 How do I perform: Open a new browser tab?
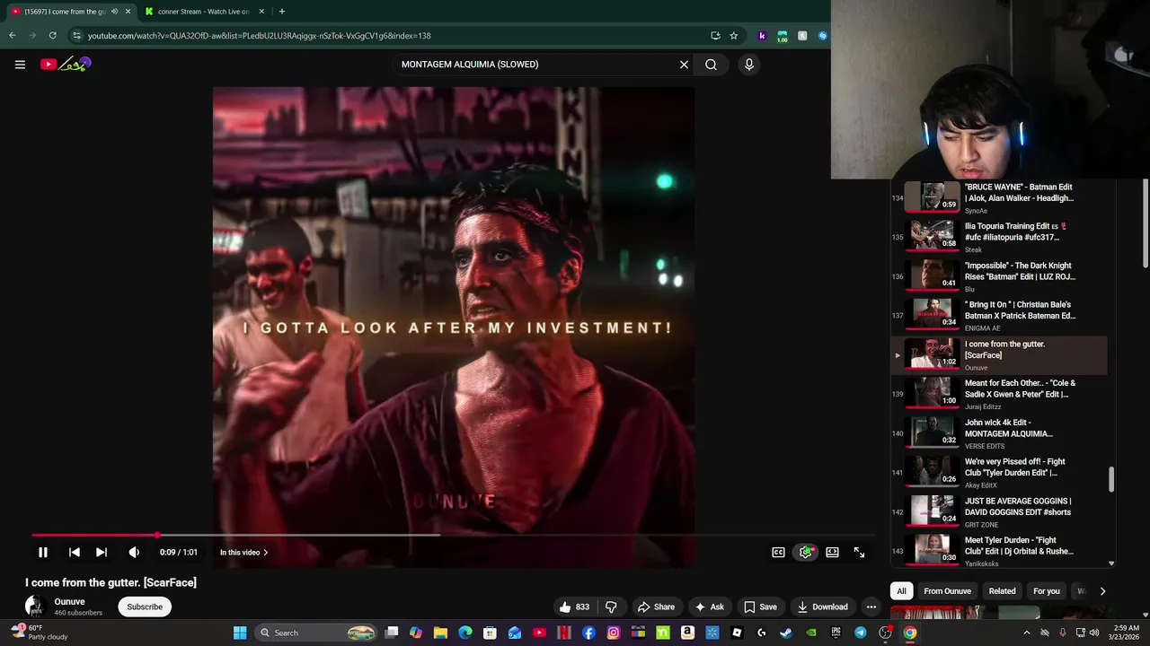[281, 12]
